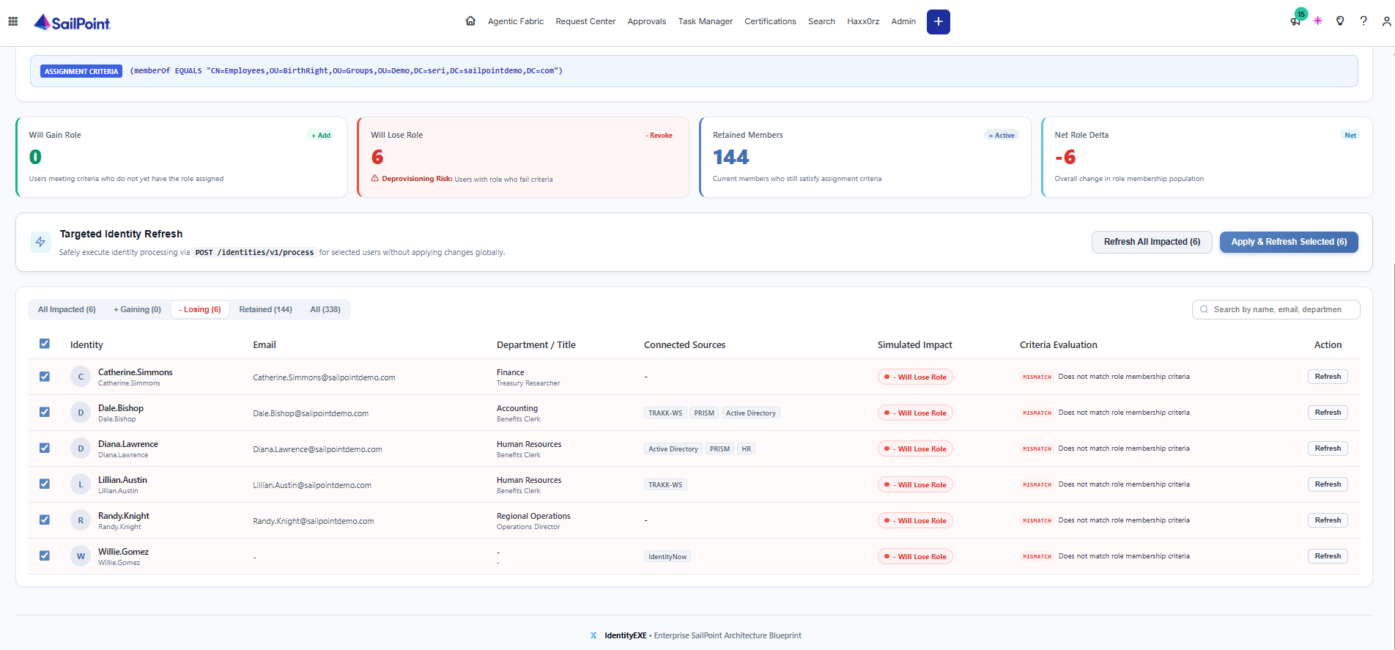Click Randy.Knight avatar circle
Screen dimensions: 1395x650
click(x=81, y=520)
